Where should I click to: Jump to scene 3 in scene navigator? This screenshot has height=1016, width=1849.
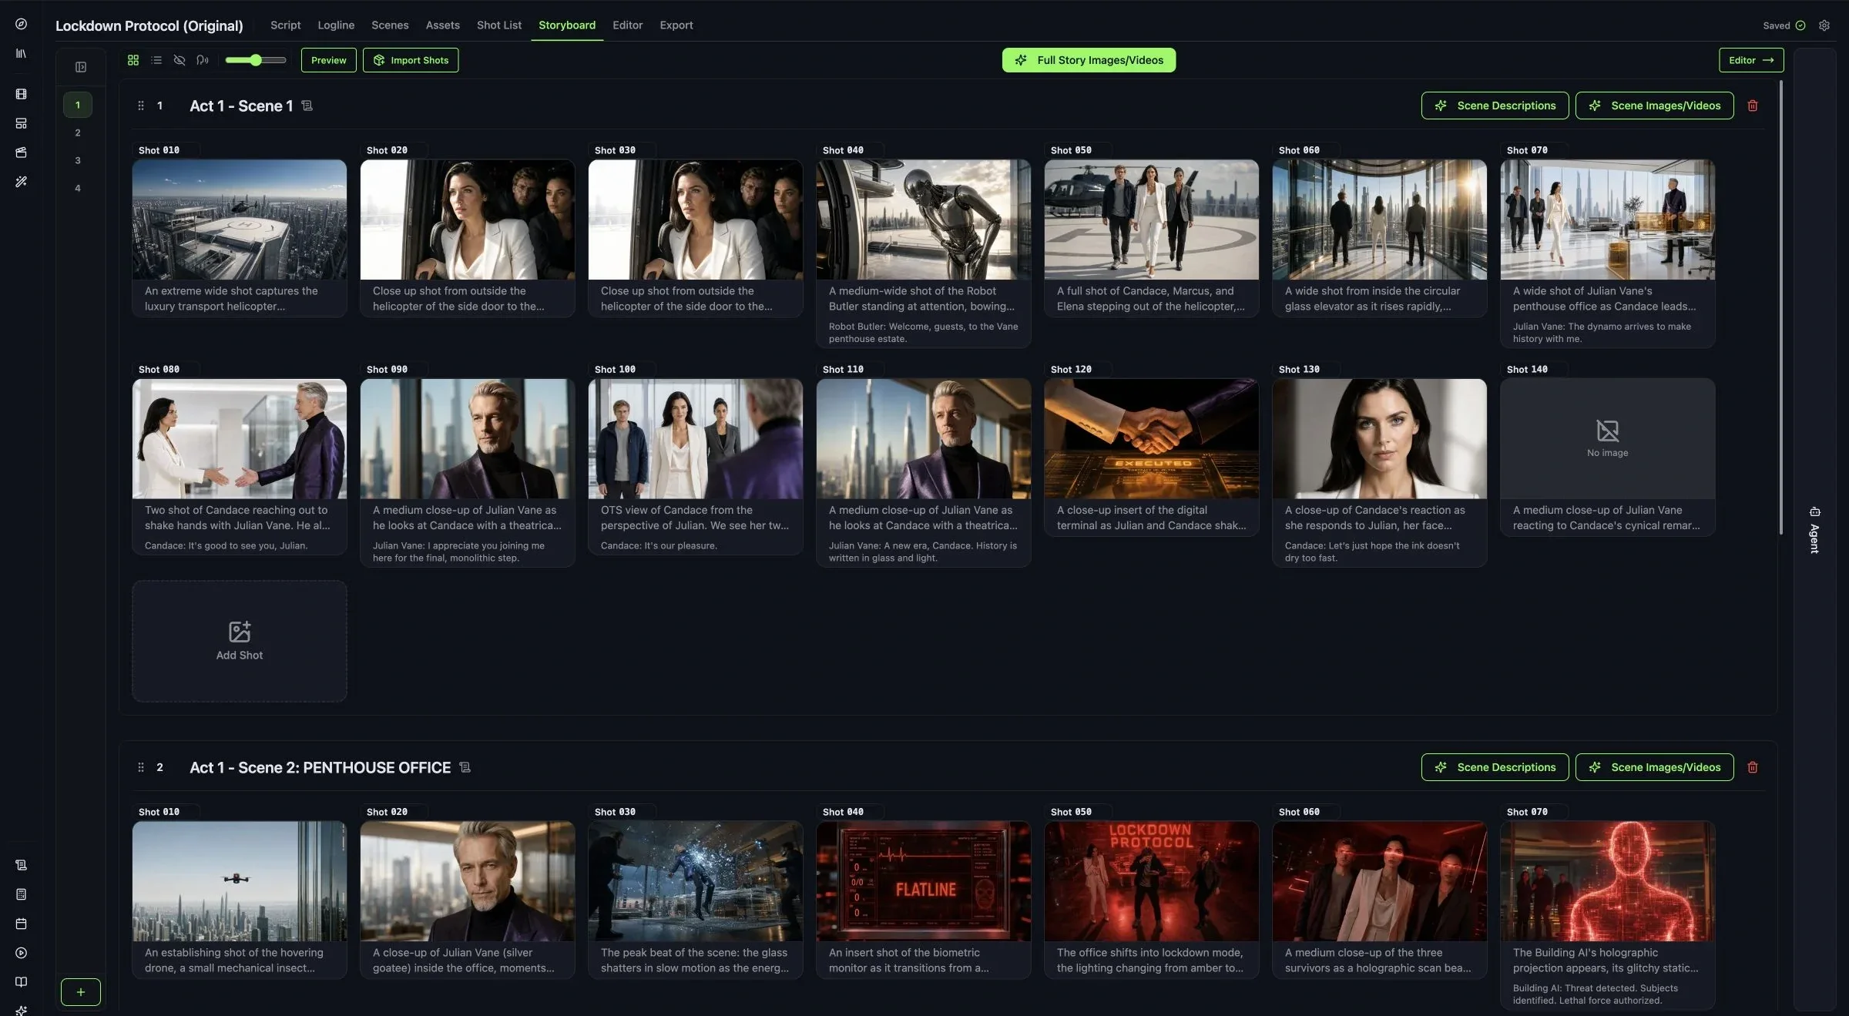click(x=78, y=160)
